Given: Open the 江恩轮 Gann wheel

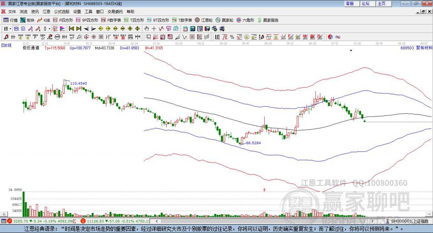Looking at the screenshot, I should pyautogui.click(x=204, y=20).
